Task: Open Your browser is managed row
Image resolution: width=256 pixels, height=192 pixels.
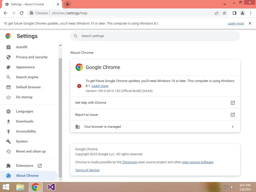Action: click(155, 127)
